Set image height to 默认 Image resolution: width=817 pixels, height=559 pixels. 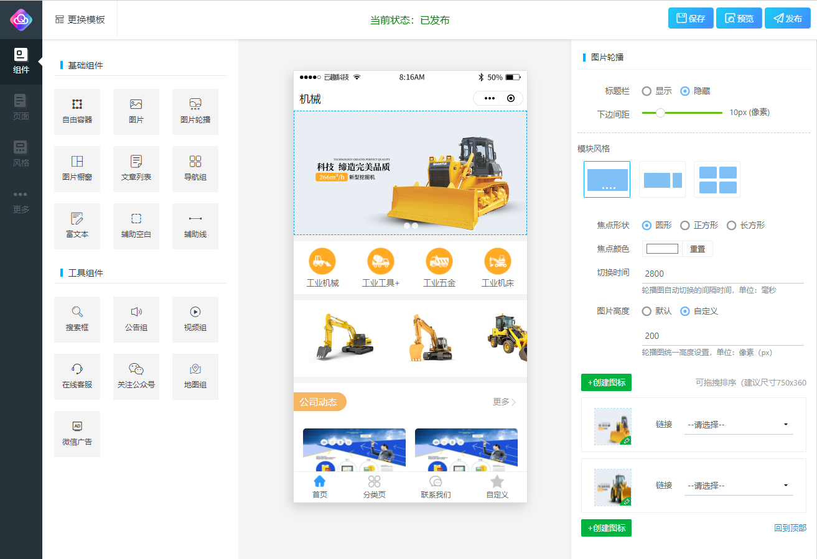(647, 312)
